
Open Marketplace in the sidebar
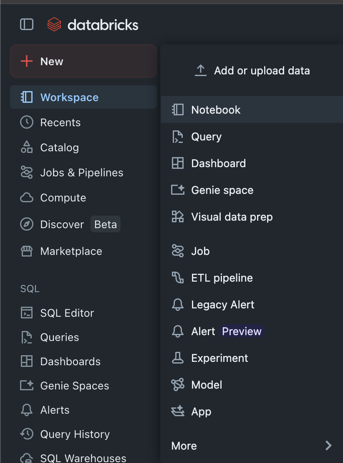pyautogui.click(x=83, y=251)
